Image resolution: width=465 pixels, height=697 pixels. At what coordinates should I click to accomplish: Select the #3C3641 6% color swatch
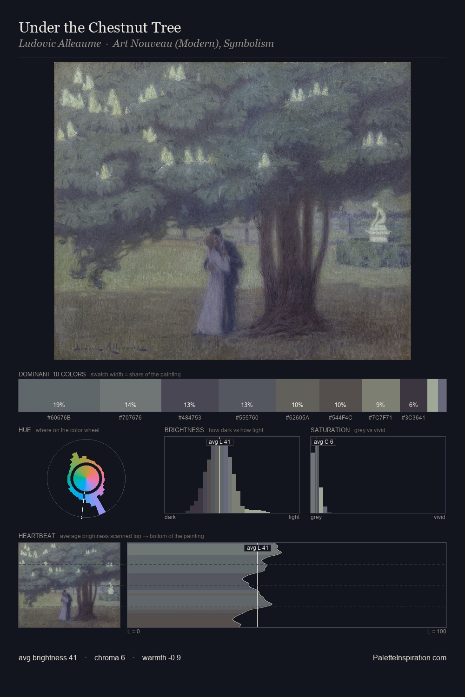coord(413,395)
